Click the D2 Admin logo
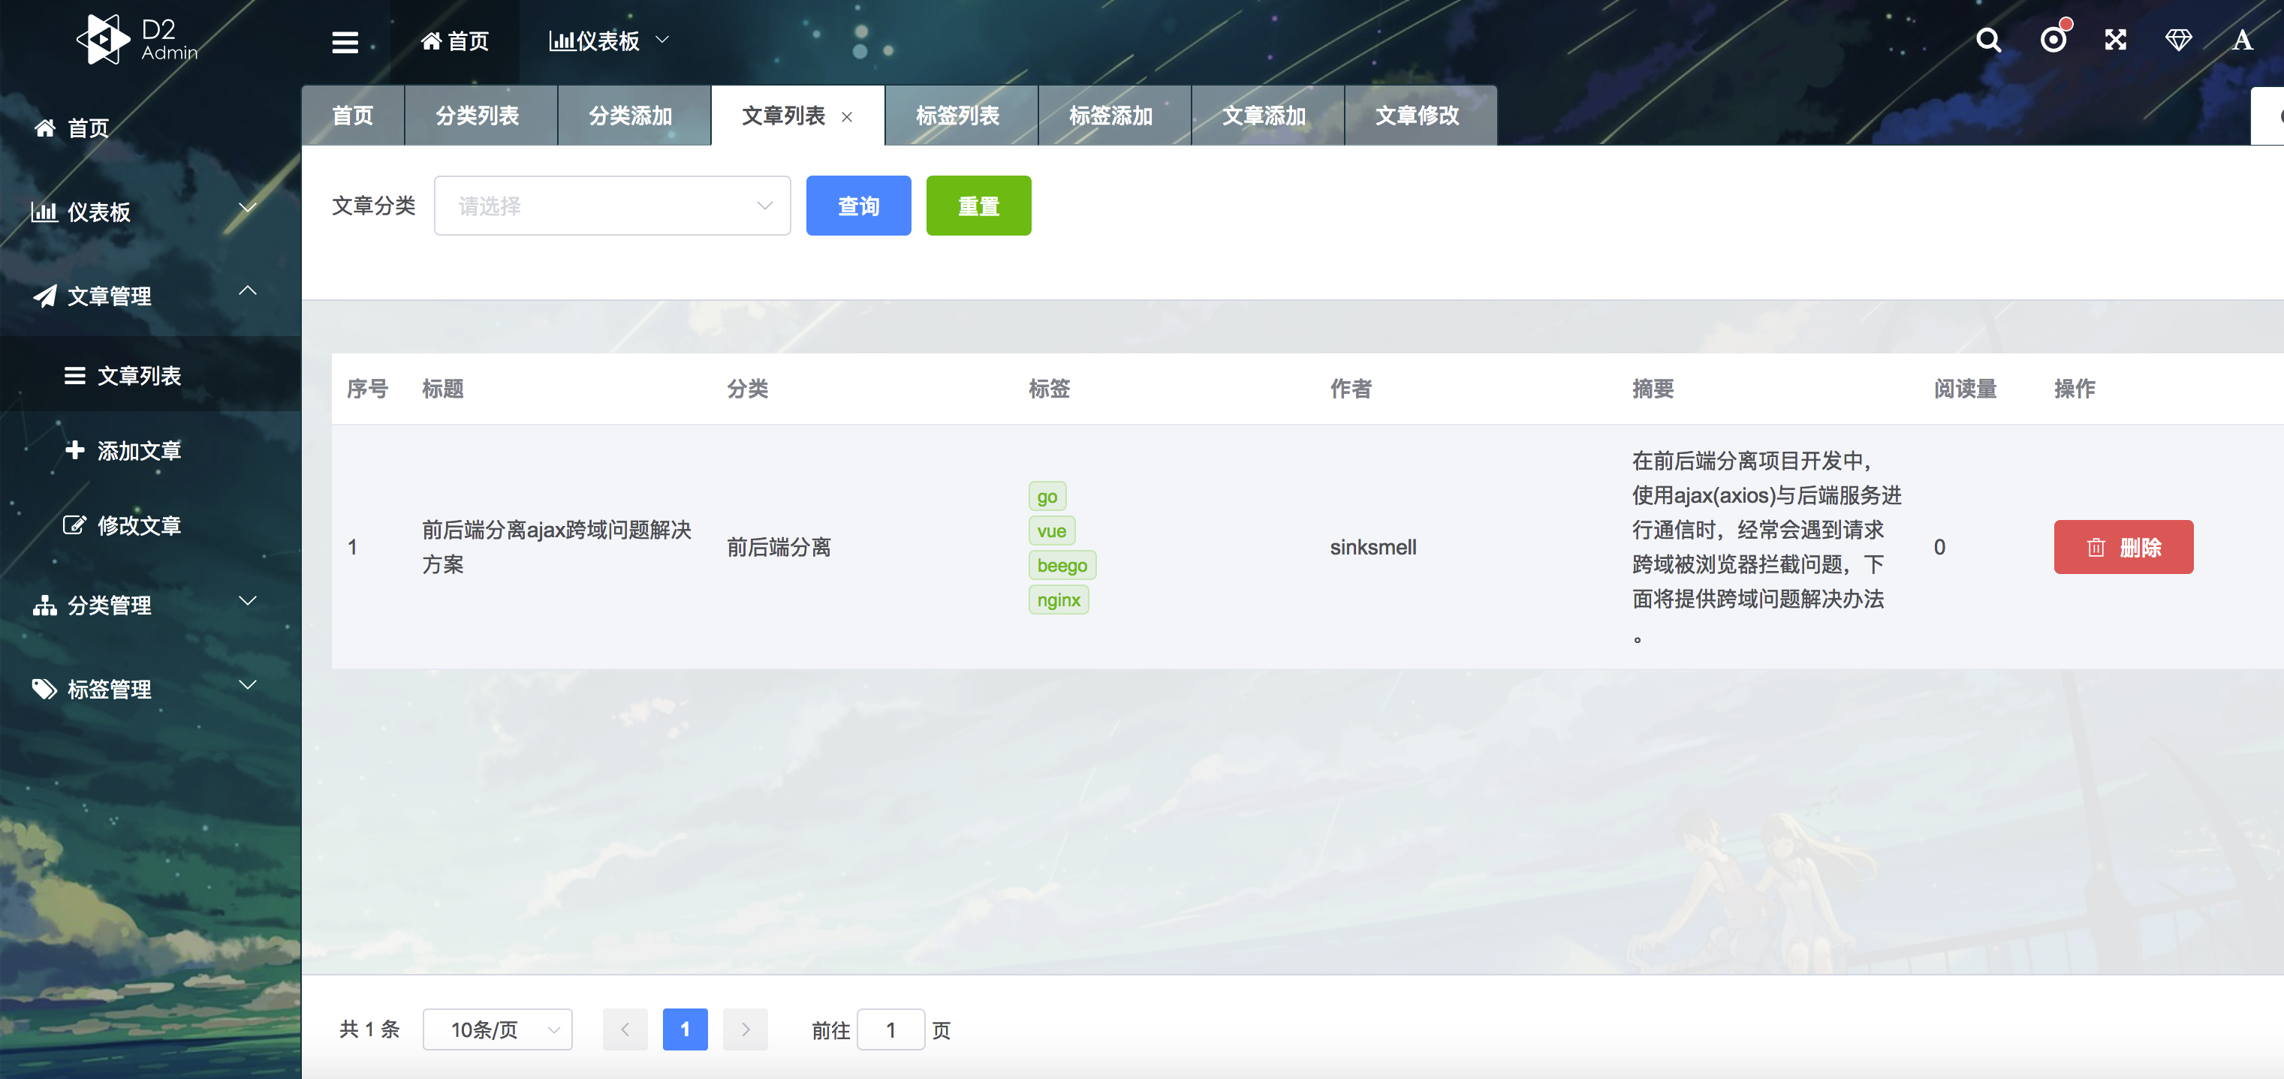The image size is (2284, 1079). pyautogui.click(x=137, y=40)
